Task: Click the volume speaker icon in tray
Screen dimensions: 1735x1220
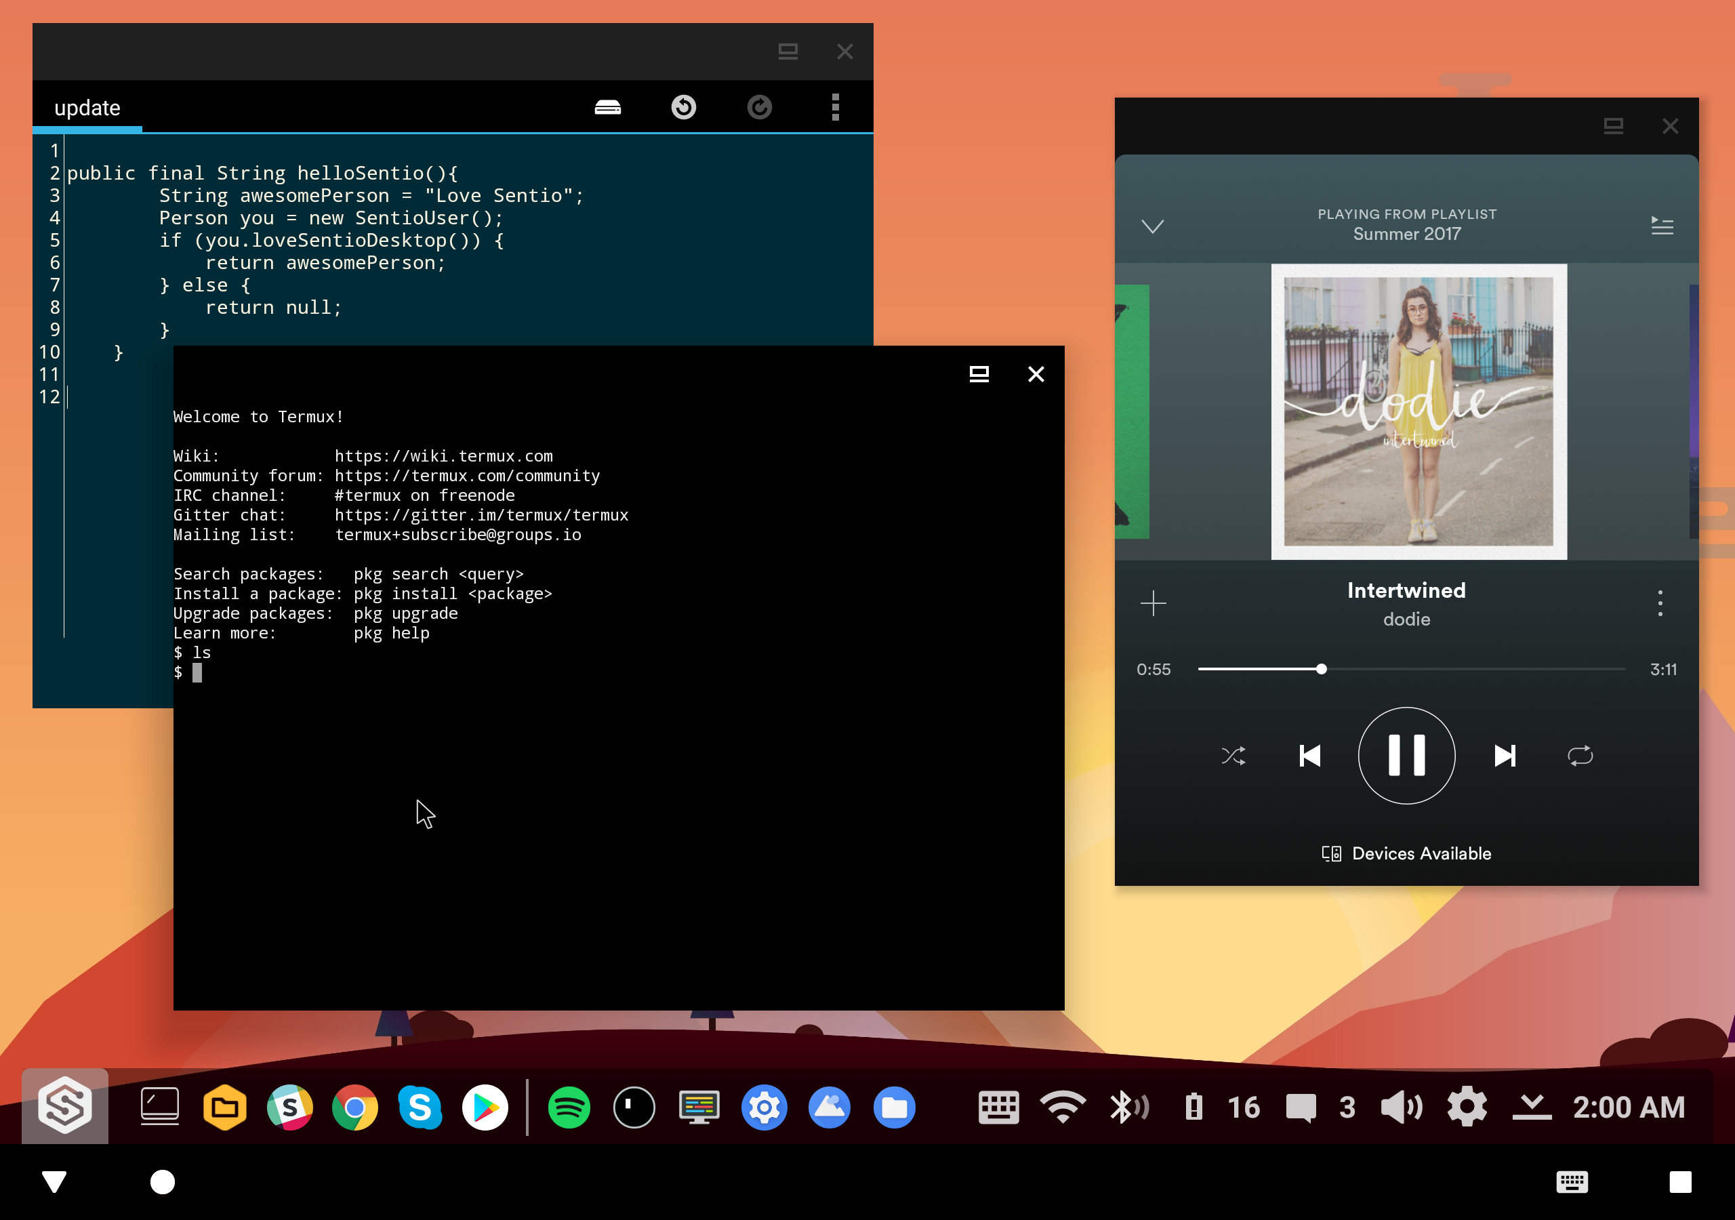Action: 1401,1107
